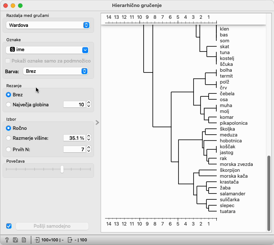This screenshot has height=245, width=274.
Task: Select the som leaf label
Action: pos(224,41)
